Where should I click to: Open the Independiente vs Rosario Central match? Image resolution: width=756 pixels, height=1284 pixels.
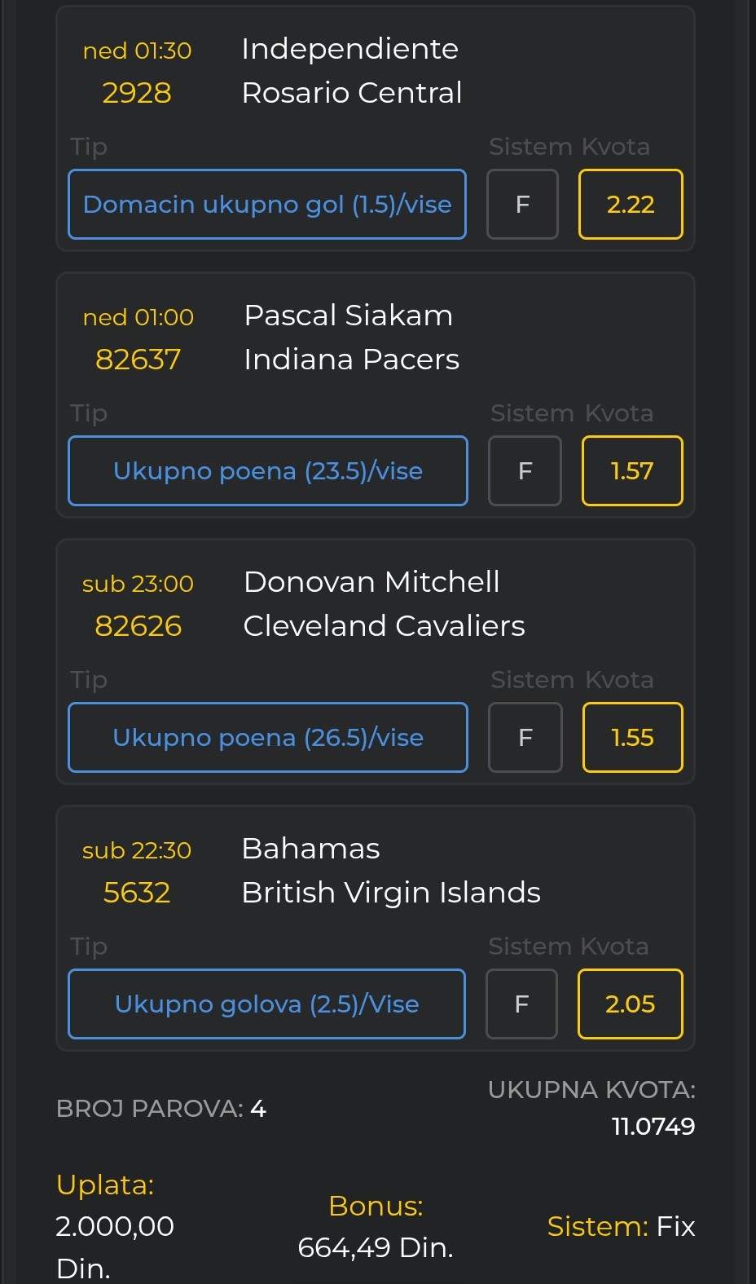click(x=351, y=71)
